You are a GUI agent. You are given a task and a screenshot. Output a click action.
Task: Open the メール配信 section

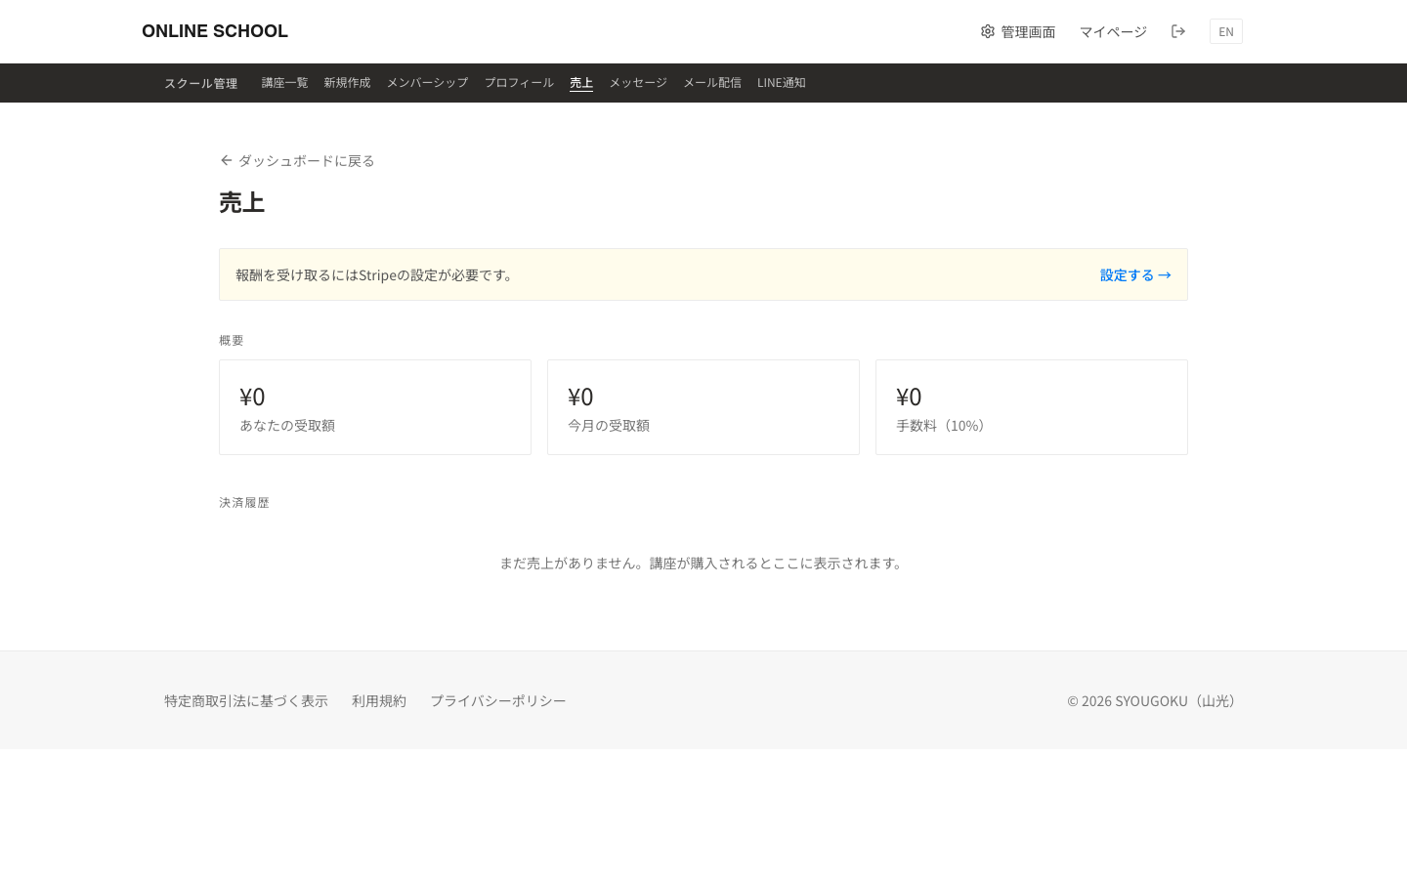point(712,82)
